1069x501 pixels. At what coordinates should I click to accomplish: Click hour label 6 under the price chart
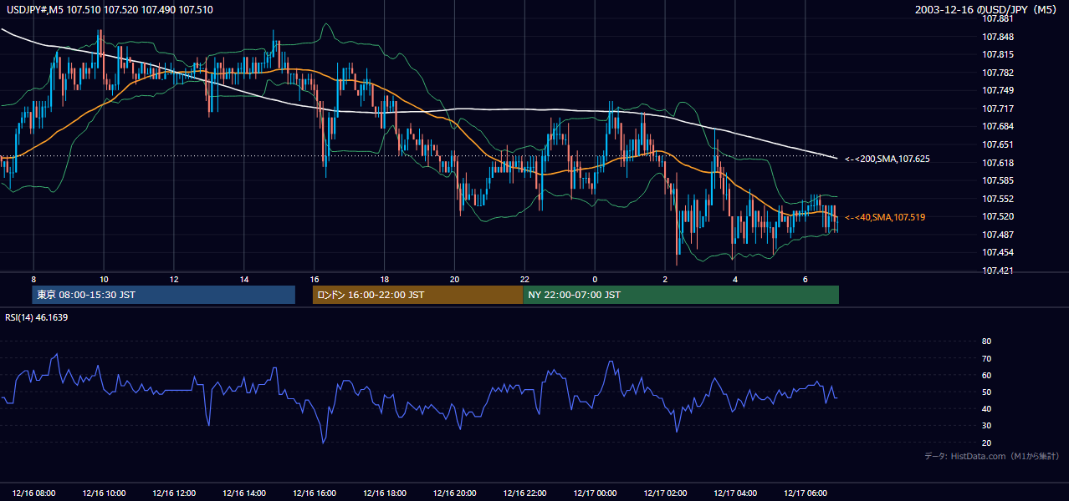tap(805, 279)
